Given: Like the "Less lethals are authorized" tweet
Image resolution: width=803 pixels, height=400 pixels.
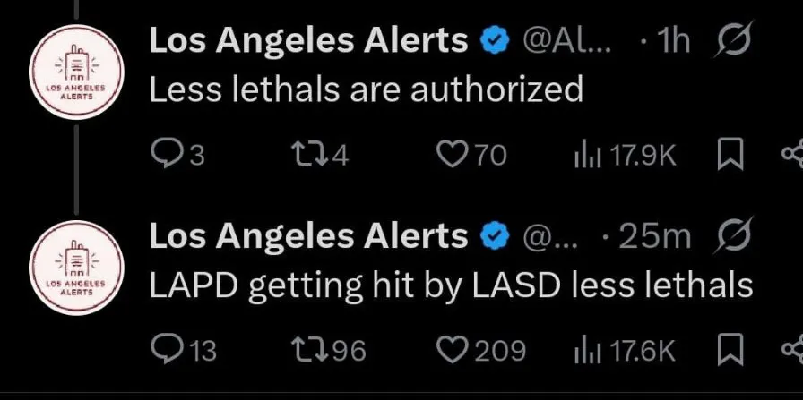Looking at the screenshot, I should pos(452,156).
